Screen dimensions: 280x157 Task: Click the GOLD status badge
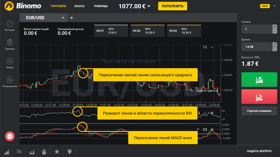pyautogui.click(x=265, y=6)
